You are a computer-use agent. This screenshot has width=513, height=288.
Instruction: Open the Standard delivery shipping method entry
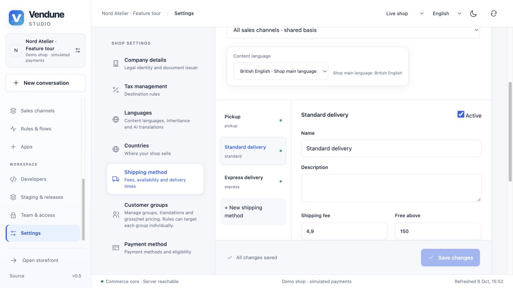pos(253,151)
